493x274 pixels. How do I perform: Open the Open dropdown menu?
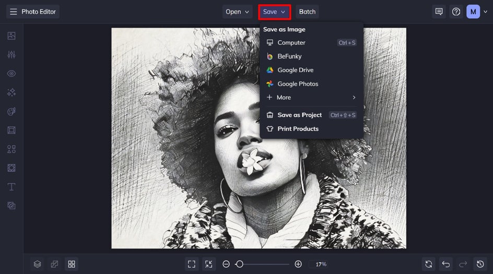237,11
